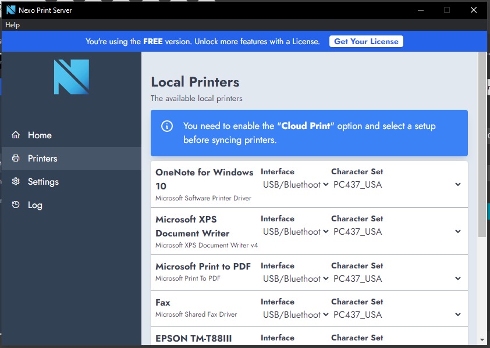This screenshot has width=490, height=348.
Task: Open Character Set dropdown for Fax
Action: coord(397,315)
